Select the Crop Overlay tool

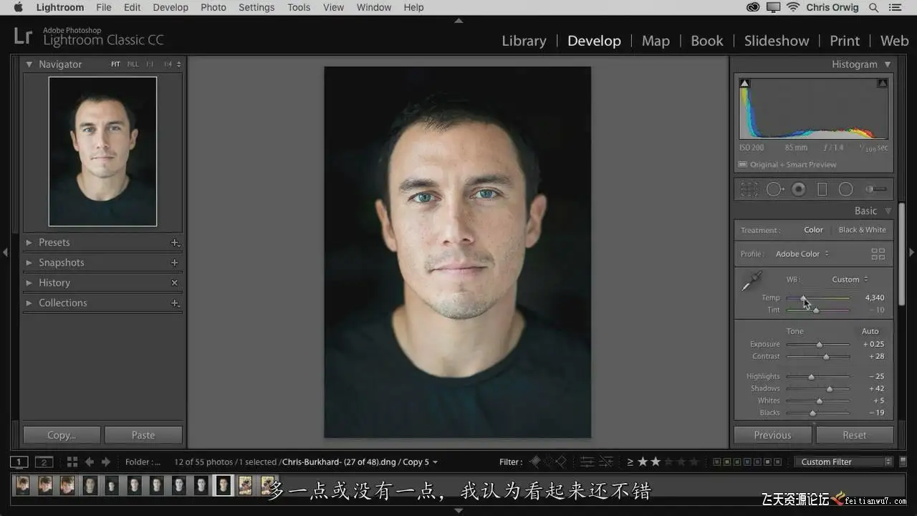pyautogui.click(x=749, y=189)
